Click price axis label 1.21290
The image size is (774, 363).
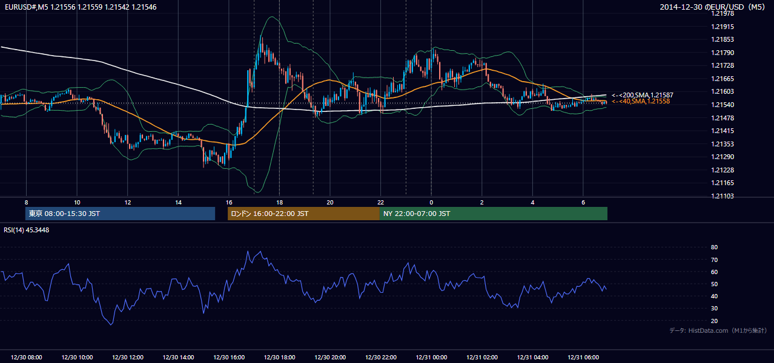tap(724, 157)
